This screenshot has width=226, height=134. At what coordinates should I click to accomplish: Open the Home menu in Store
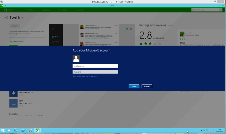pos(11,10)
